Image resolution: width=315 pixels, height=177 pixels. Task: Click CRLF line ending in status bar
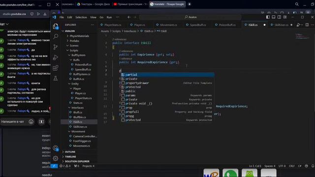click(292, 166)
